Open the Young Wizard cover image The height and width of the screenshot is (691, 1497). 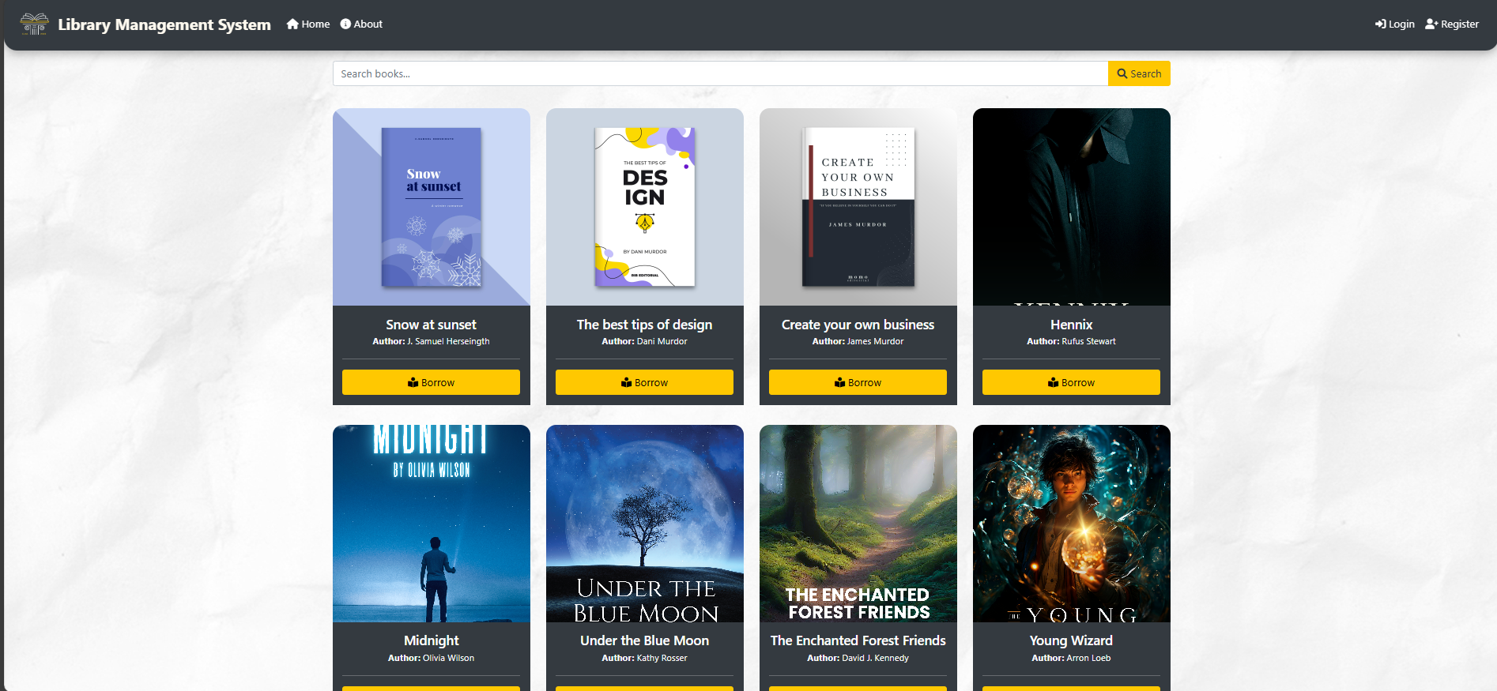point(1072,524)
